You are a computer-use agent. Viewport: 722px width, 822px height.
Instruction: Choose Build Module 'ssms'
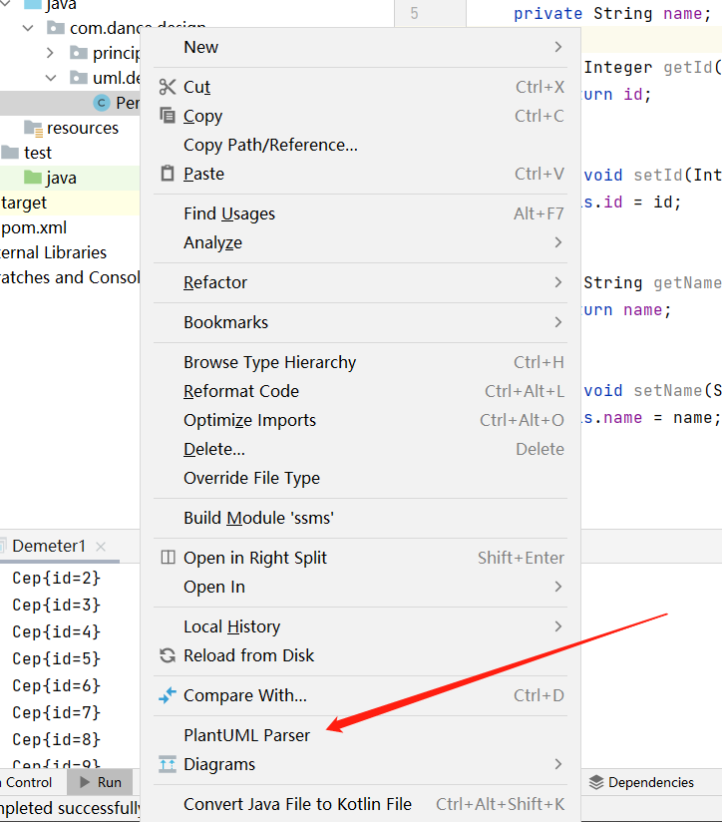click(x=360, y=518)
